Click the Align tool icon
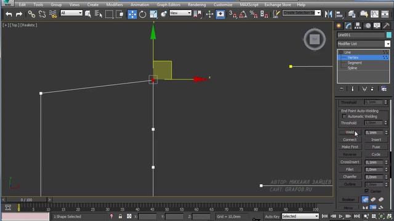This screenshot has width=394, height=221. click(x=339, y=14)
